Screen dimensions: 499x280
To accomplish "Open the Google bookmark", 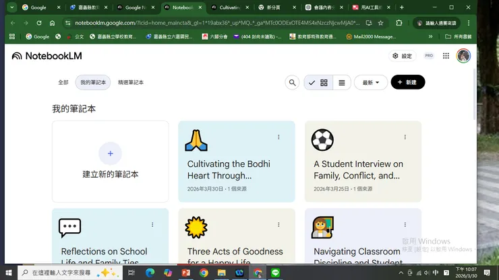I will pos(38,36).
